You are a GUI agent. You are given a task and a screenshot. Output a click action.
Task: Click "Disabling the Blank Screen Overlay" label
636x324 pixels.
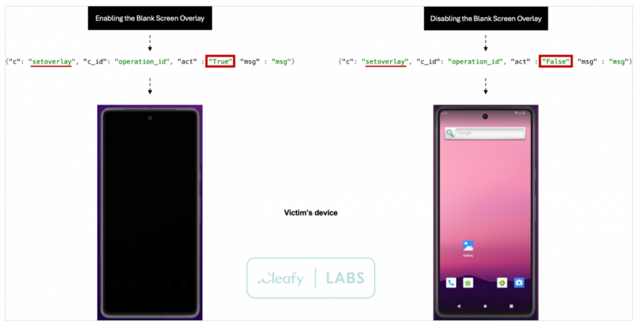486,18
